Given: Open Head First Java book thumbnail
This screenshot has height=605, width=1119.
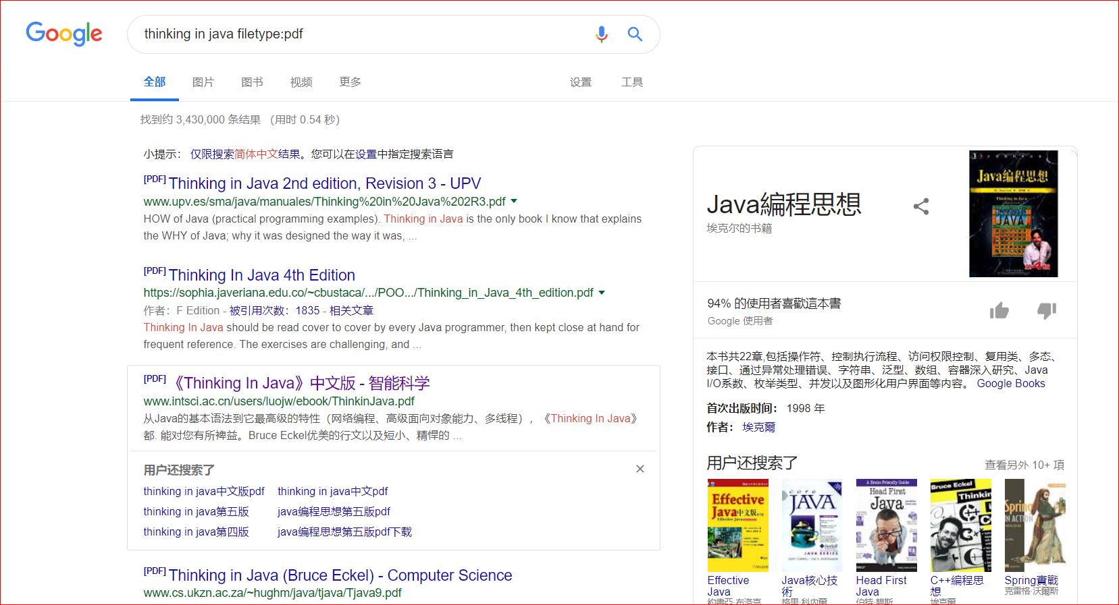Looking at the screenshot, I should (887, 525).
